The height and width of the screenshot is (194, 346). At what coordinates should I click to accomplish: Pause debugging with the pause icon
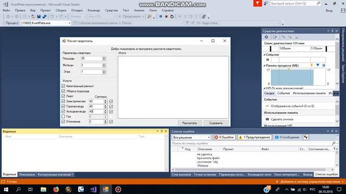coord(161,17)
